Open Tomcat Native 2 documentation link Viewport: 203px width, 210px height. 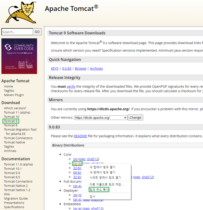click(x=16, y=186)
